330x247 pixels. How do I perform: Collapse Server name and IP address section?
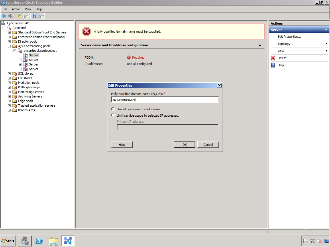(260, 45)
